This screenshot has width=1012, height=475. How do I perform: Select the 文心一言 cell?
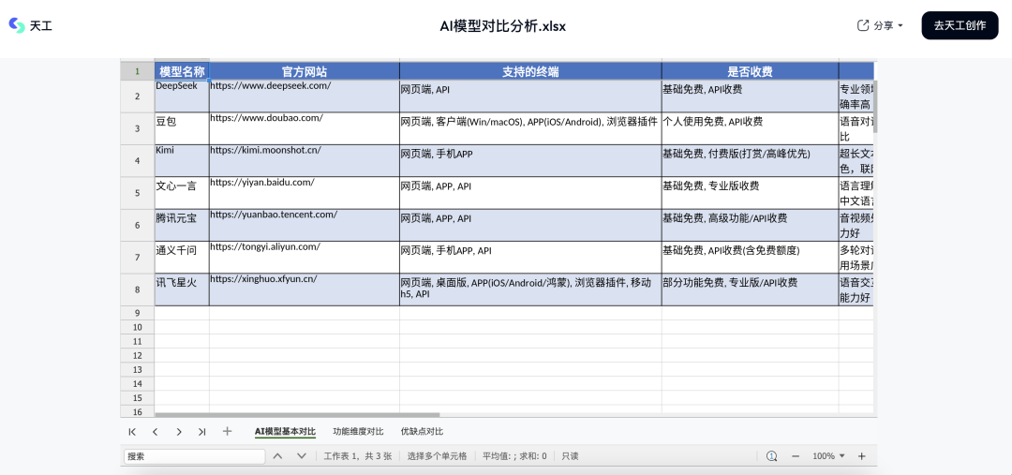(182, 193)
